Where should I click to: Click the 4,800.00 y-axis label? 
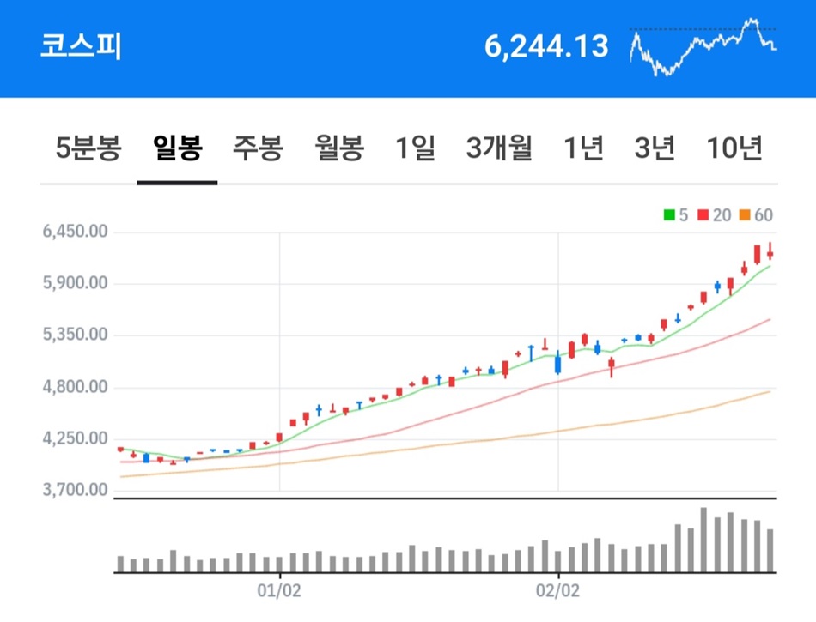(x=75, y=387)
